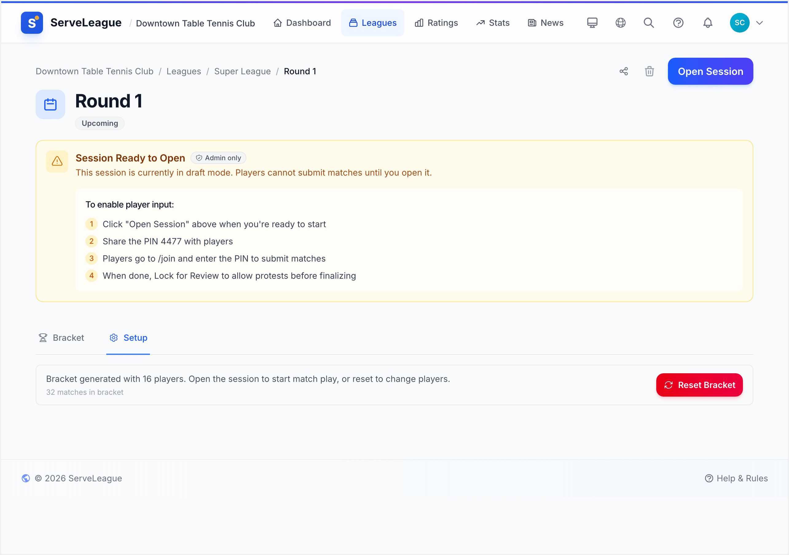Open the Stats navigation item
Viewport: 789px width, 555px height.
coord(493,23)
